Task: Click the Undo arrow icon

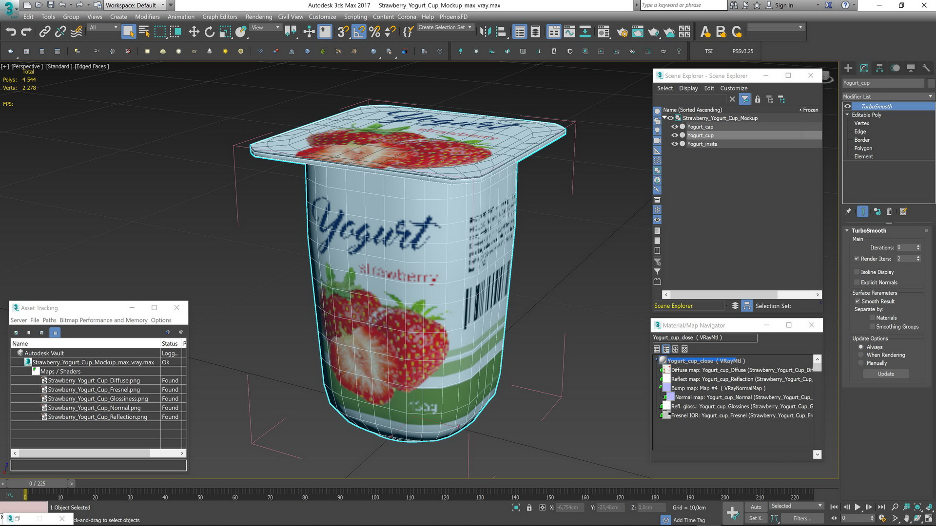Action: [11, 32]
